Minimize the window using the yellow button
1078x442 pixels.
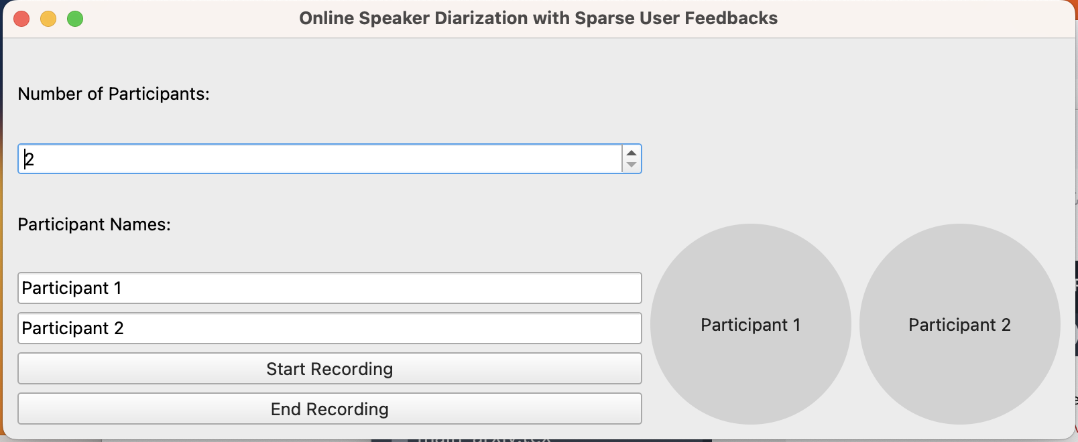coord(48,19)
